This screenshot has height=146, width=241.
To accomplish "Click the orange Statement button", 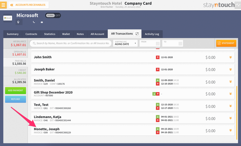I will [226, 43].
